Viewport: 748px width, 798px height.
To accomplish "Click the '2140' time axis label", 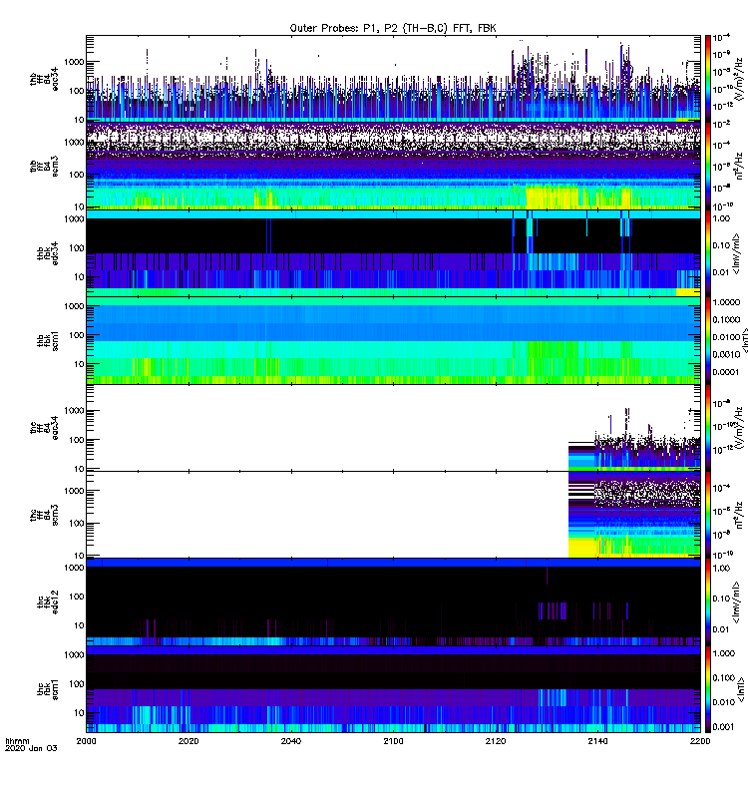I will (597, 741).
